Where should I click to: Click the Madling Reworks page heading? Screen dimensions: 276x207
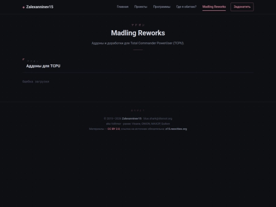(138, 33)
